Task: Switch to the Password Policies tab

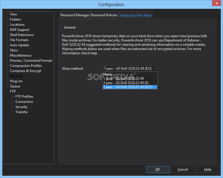Action: point(104,15)
